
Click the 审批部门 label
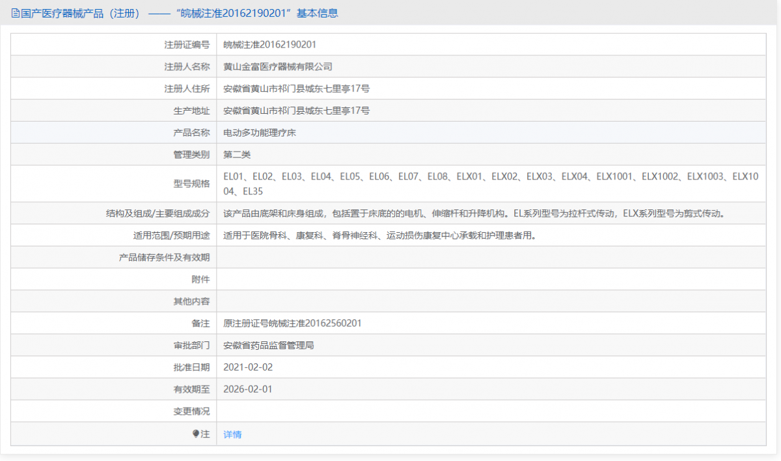[191, 346]
